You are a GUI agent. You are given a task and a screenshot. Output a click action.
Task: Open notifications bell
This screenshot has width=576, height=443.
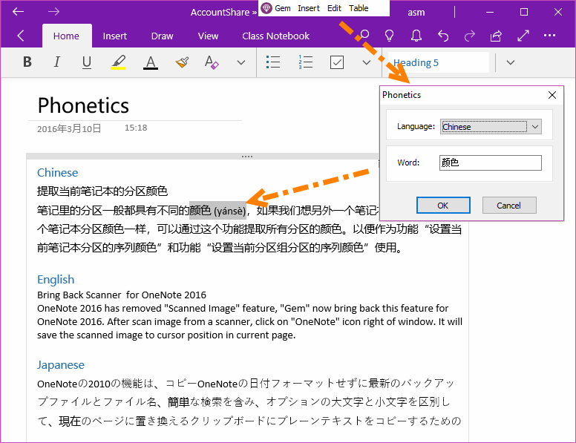(x=416, y=36)
